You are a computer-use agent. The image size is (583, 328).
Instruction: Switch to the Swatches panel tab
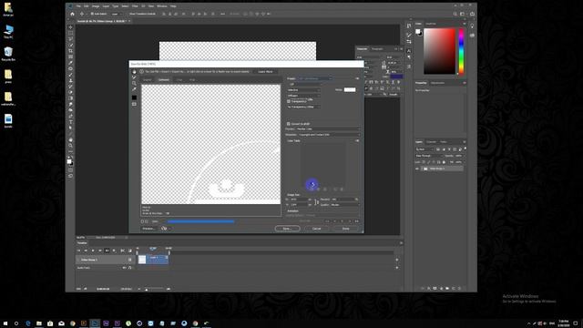click(431, 24)
